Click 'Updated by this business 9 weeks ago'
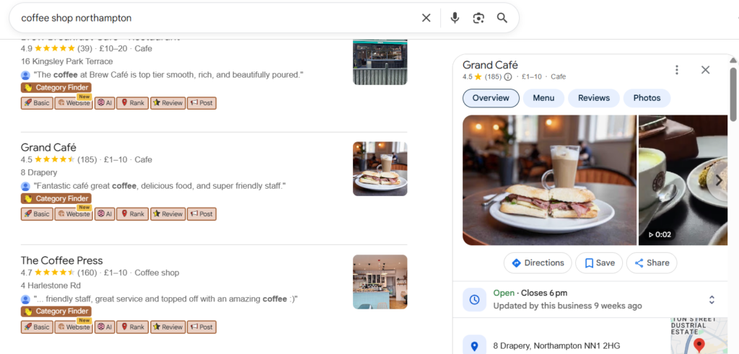The image size is (739, 354). click(567, 306)
